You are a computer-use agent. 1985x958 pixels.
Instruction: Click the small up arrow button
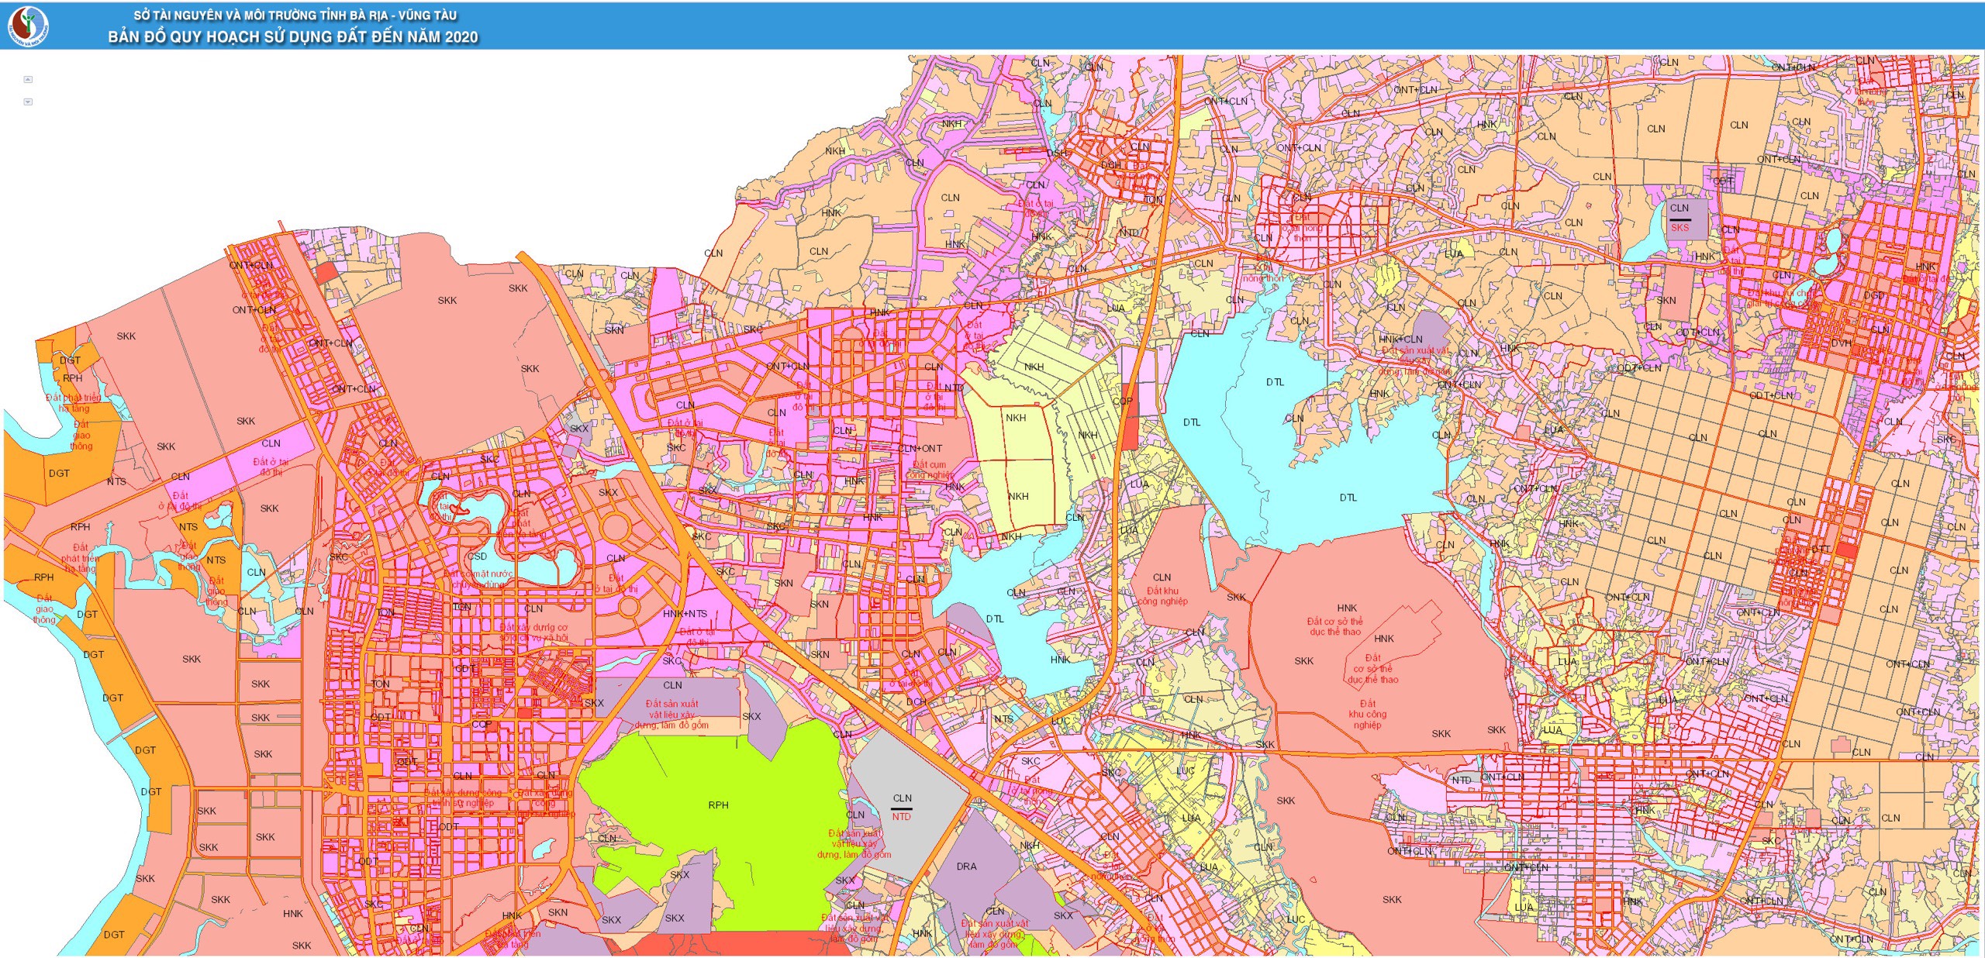(28, 79)
